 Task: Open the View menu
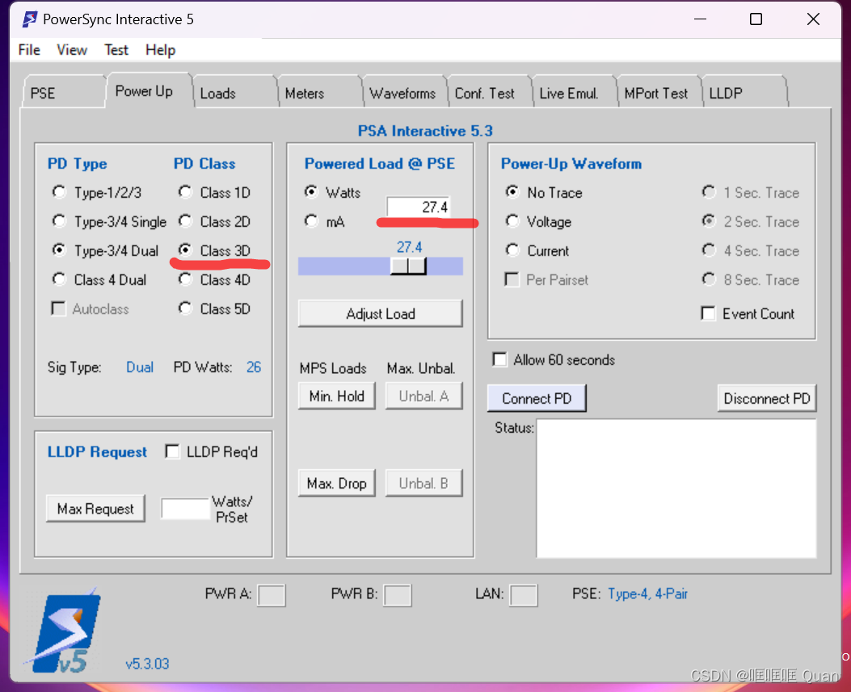click(71, 50)
